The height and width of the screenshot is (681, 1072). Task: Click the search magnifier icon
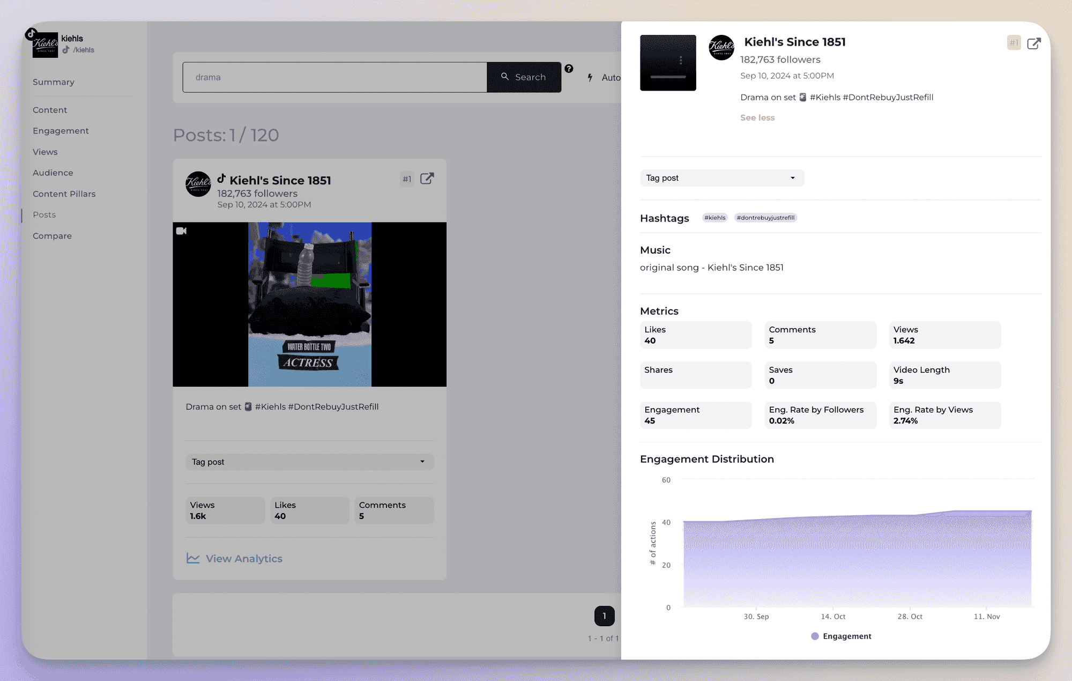[505, 77]
